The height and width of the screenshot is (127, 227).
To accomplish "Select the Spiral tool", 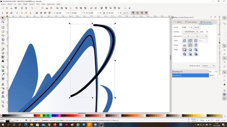I will point(3,43).
